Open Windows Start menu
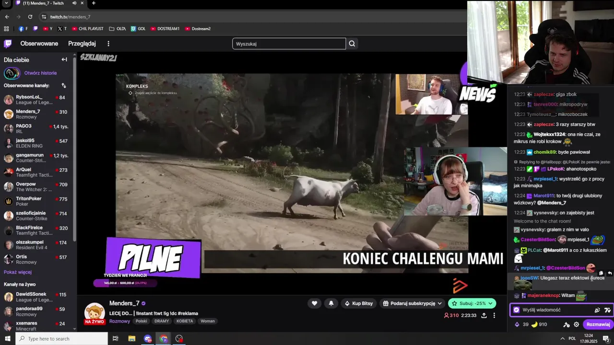Screen dimensions: 614x345 (x=7, y=339)
